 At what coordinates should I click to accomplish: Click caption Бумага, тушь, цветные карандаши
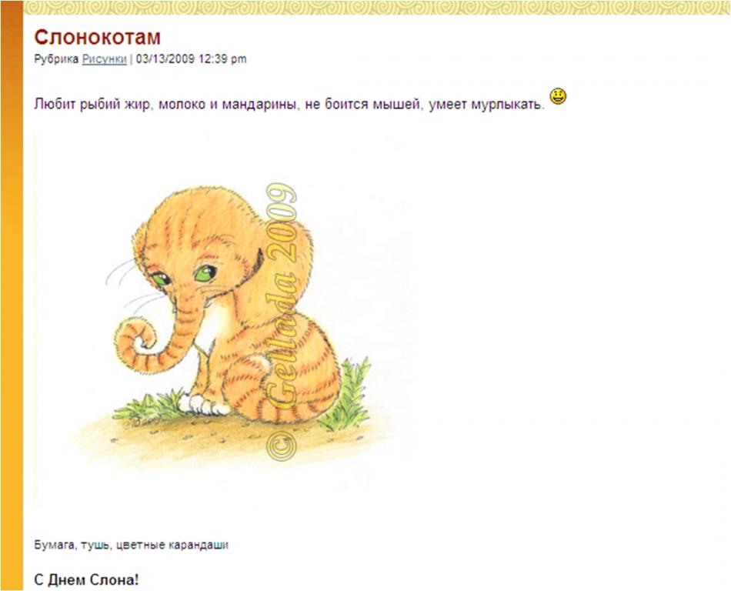click(x=131, y=545)
